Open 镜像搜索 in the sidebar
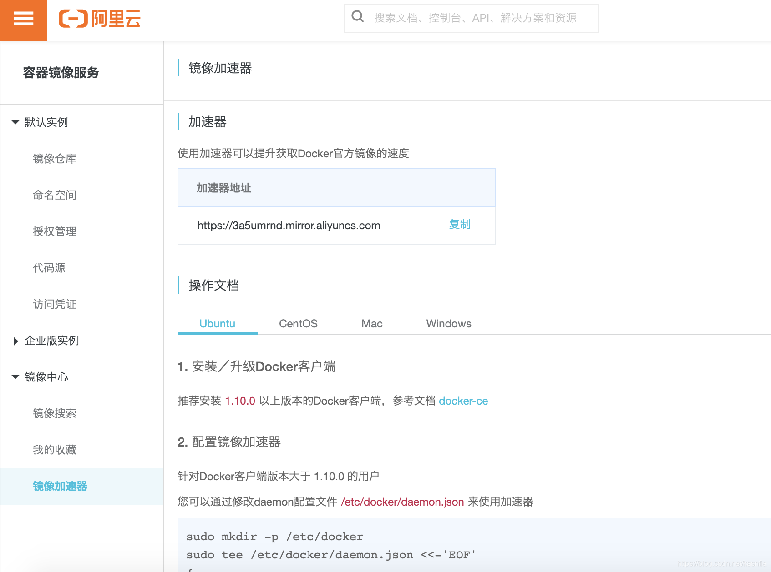Image resolution: width=771 pixels, height=572 pixels. (x=55, y=413)
